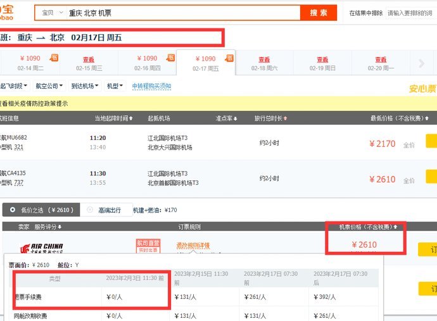Open the 宝贝 search category dropdown
The height and width of the screenshot is (321, 437).
point(52,13)
